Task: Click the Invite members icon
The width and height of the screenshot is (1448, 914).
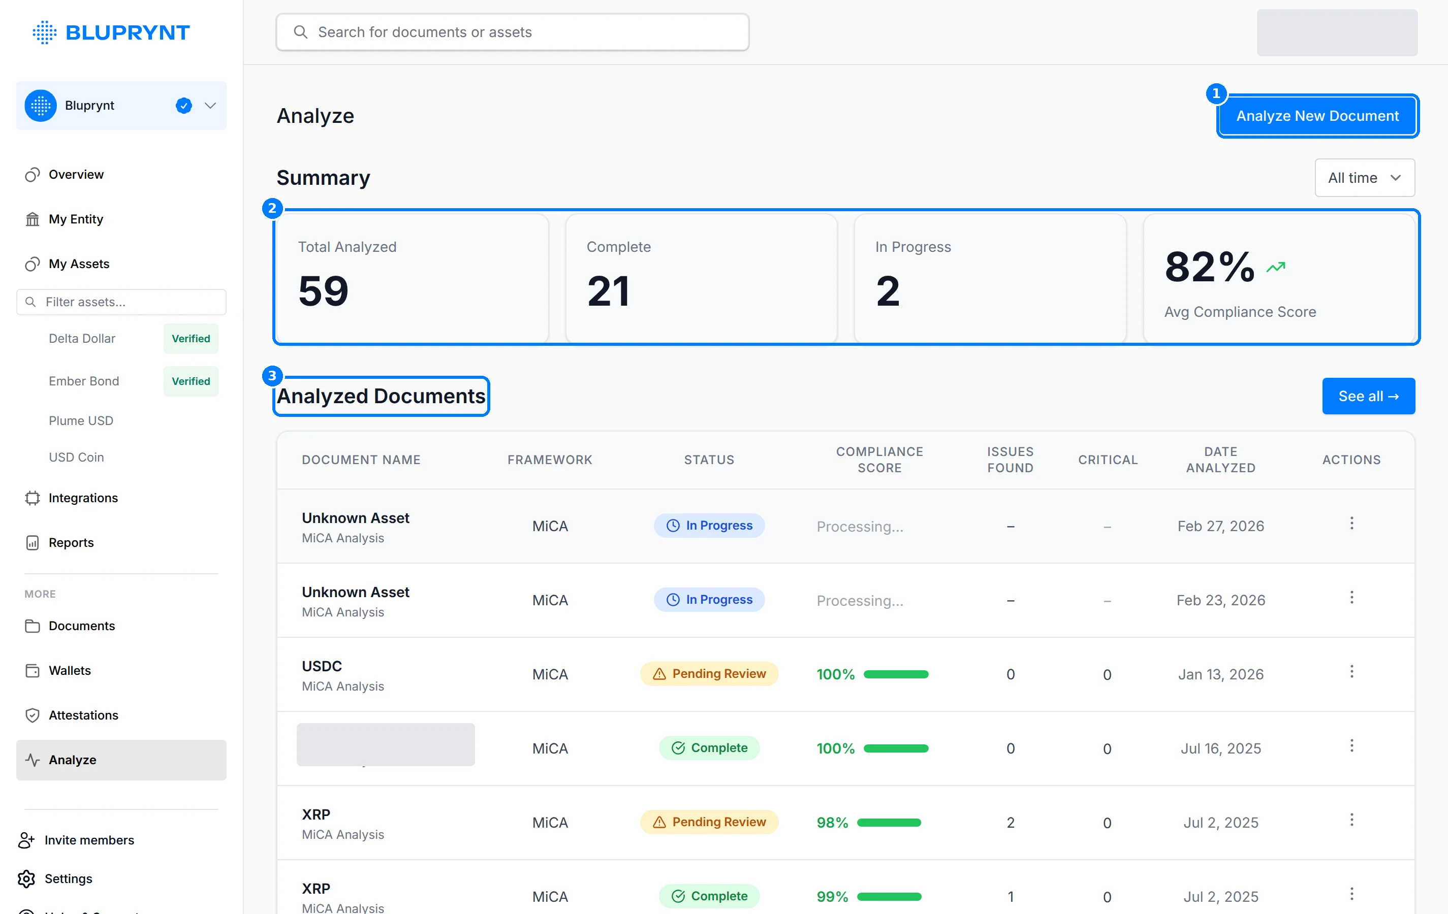Action: pos(26,840)
